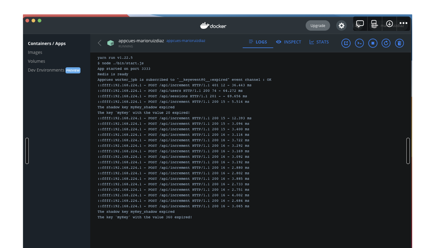Image resolution: width=440 pixels, height=248 pixels.
Task: Click the right log scrollbar
Action: [x=409, y=151]
